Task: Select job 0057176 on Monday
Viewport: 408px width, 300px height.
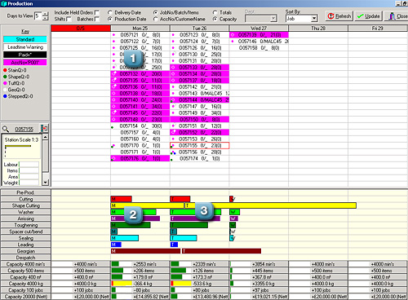Action: click(x=140, y=159)
